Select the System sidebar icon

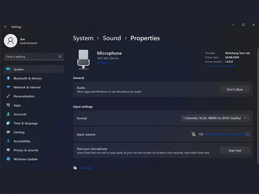9,69
